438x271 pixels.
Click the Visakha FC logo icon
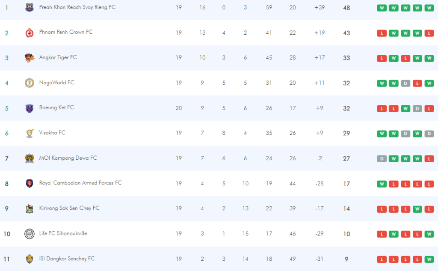pyautogui.click(x=29, y=134)
